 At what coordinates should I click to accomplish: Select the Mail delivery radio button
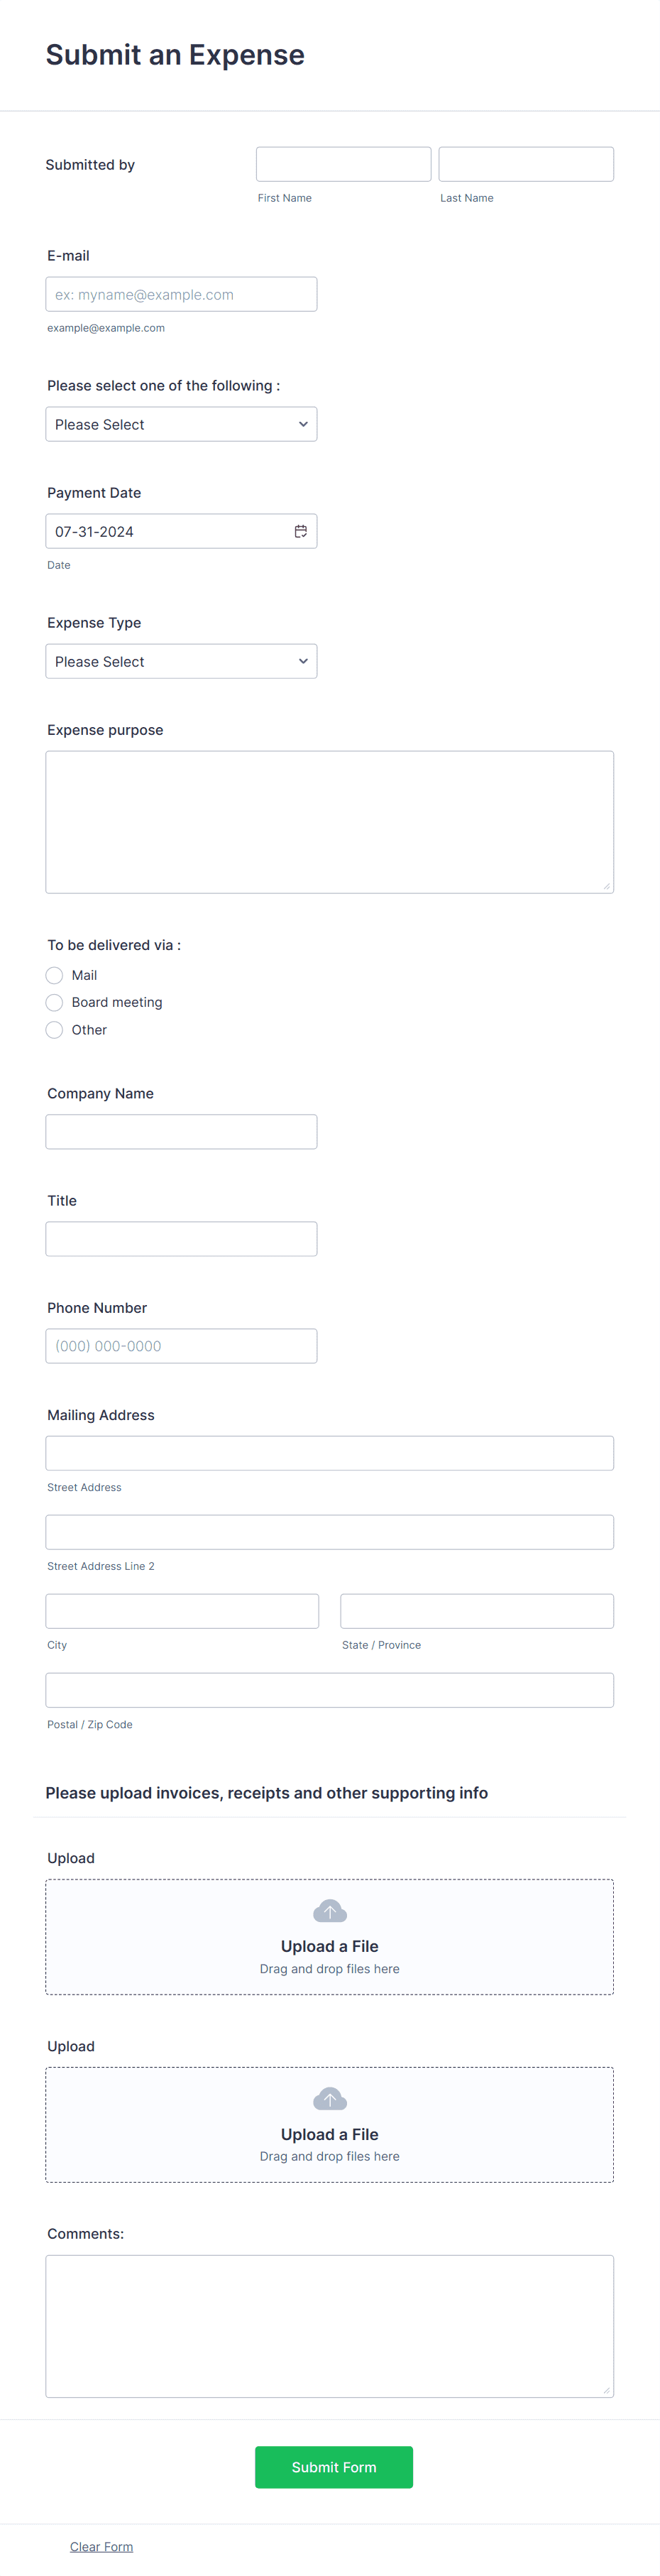point(54,975)
